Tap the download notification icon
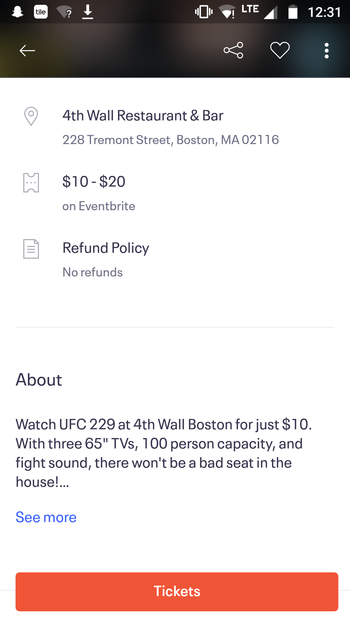 87,12
